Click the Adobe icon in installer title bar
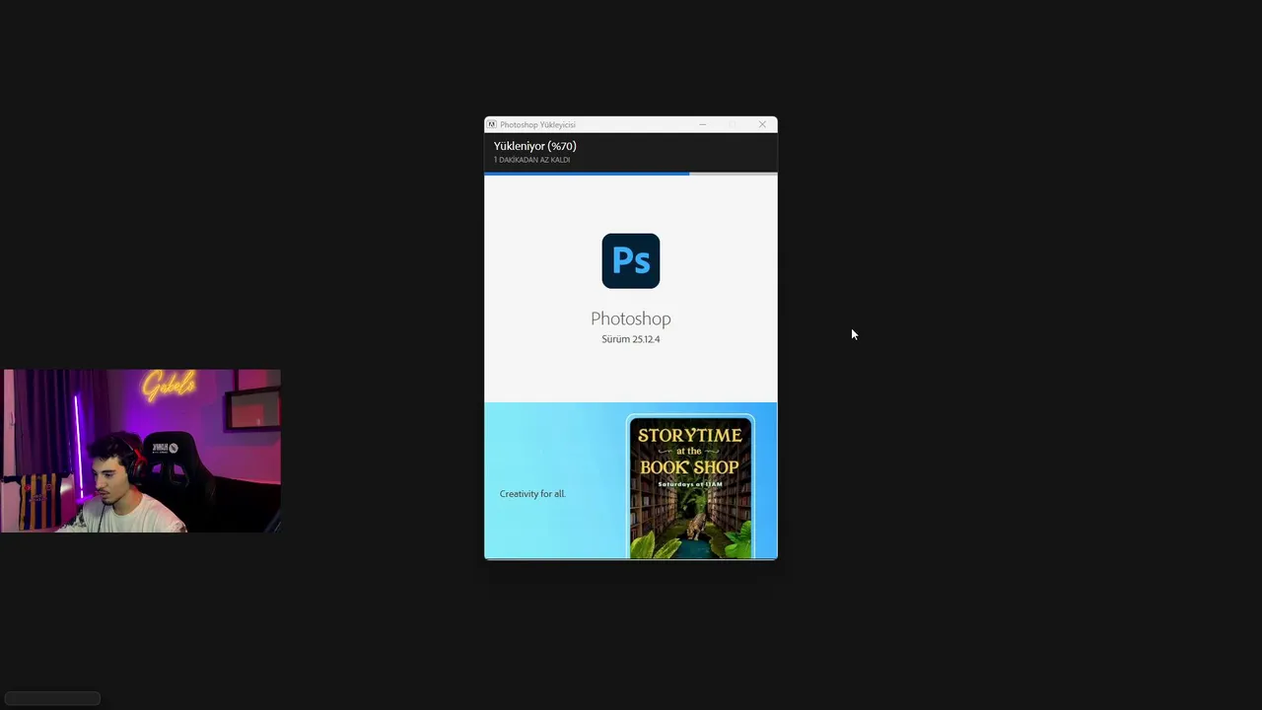Image resolution: width=1262 pixels, height=710 pixels. (492, 124)
